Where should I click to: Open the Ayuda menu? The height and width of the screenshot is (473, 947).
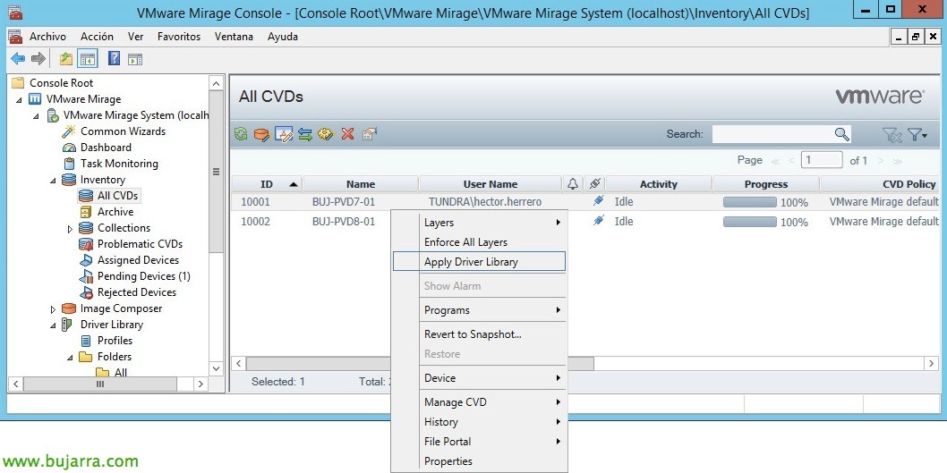(283, 37)
